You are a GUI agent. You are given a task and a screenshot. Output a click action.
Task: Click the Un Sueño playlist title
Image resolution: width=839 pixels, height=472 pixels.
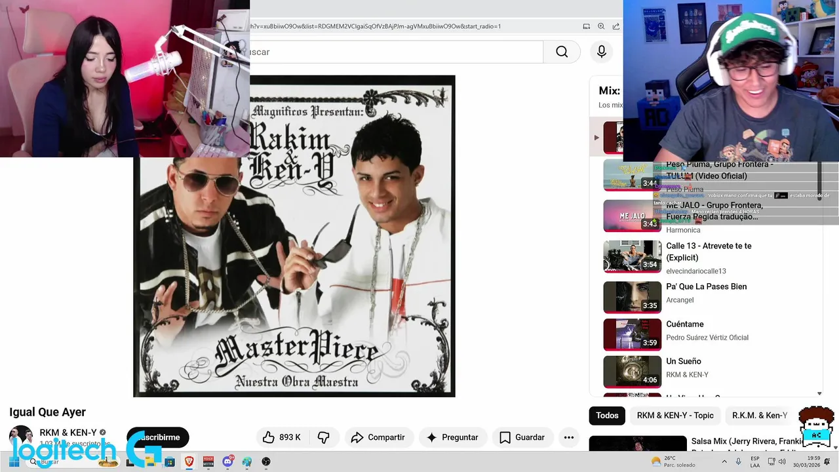point(684,361)
